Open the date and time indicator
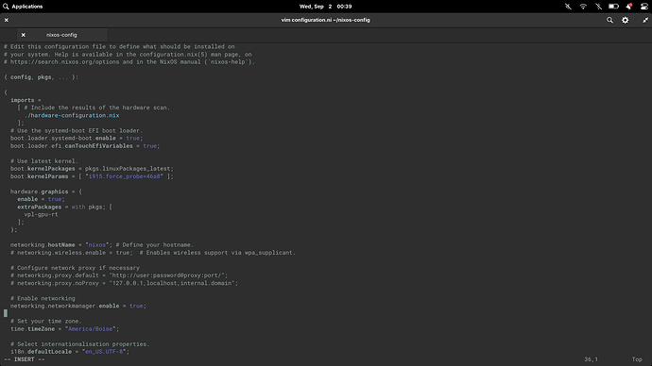Viewport: 652px width, 366px height. [x=326, y=7]
